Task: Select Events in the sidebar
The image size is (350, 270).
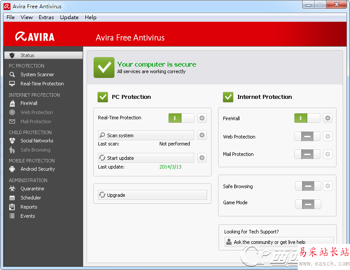Action: point(28,216)
